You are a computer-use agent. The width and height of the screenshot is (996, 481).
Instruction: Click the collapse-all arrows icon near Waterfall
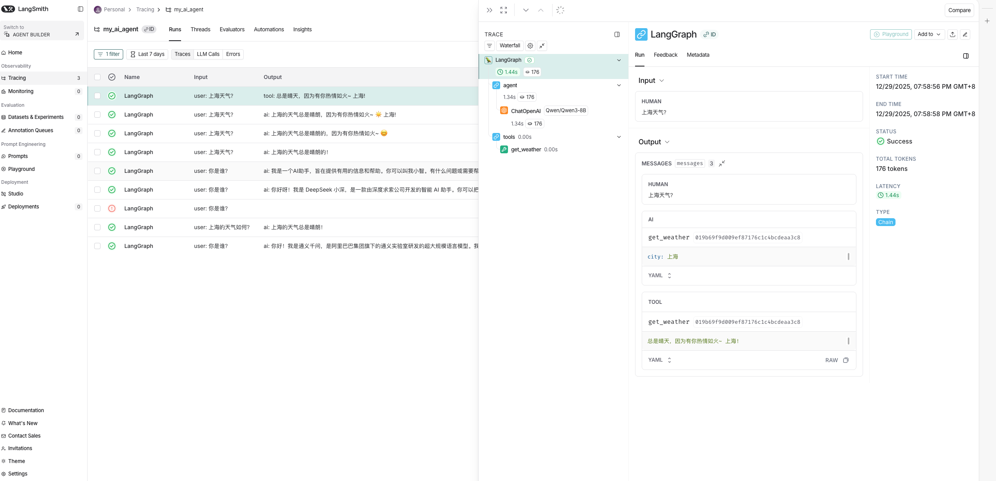[542, 46]
